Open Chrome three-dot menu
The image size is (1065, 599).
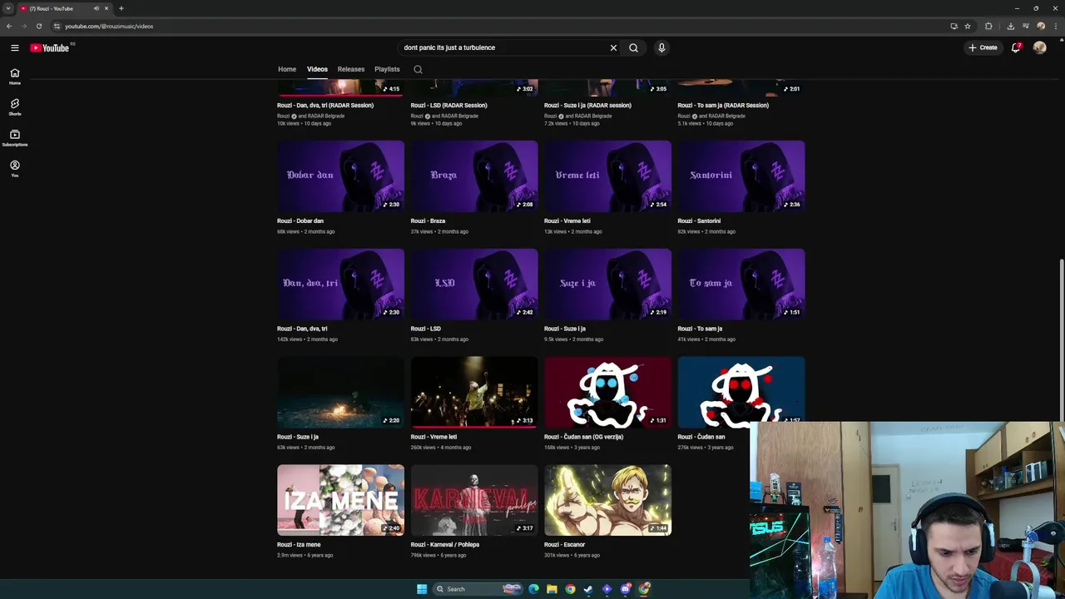point(1056,26)
